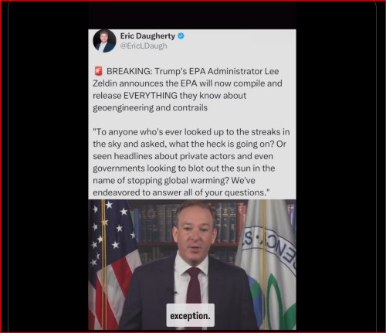Open the Eric Daugherty display name
This screenshot has width=386, height=333.
click(147, 36)
